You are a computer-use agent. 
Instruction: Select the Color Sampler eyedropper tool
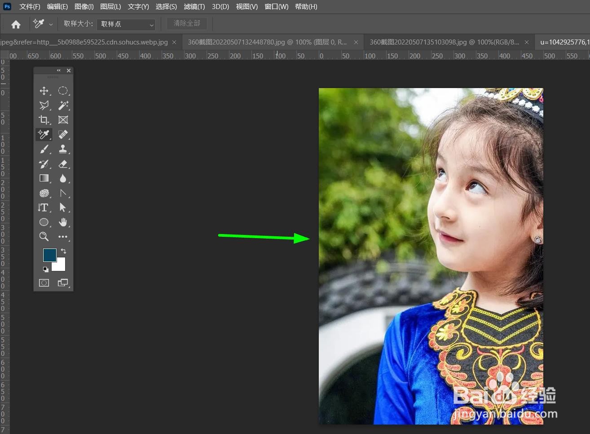[x=44, y=134]
